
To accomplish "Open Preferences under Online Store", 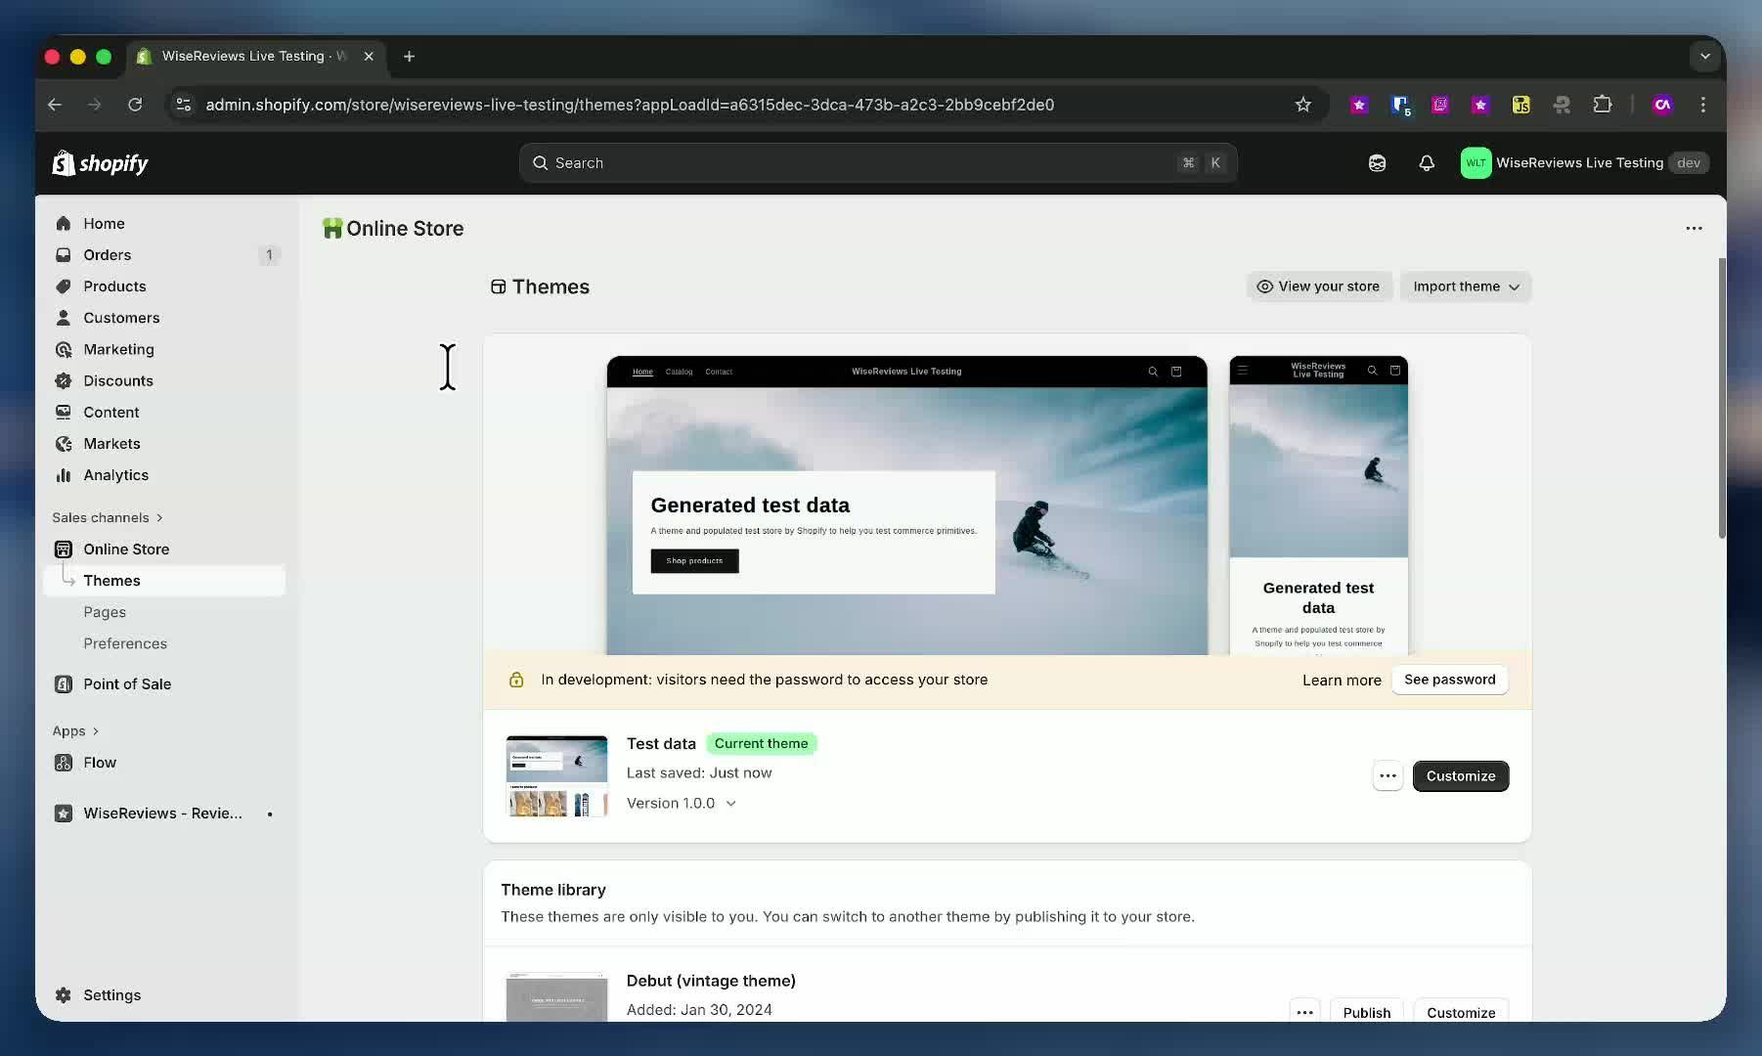I will [125, 643].
